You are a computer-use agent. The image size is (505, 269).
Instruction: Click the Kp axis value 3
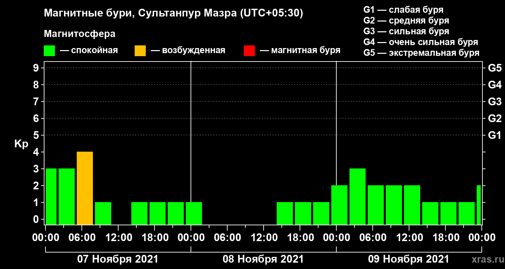tap(37, 169)
